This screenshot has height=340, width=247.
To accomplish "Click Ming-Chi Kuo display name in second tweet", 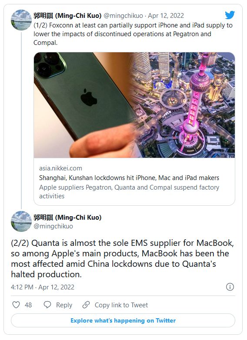I will [67, 217].
